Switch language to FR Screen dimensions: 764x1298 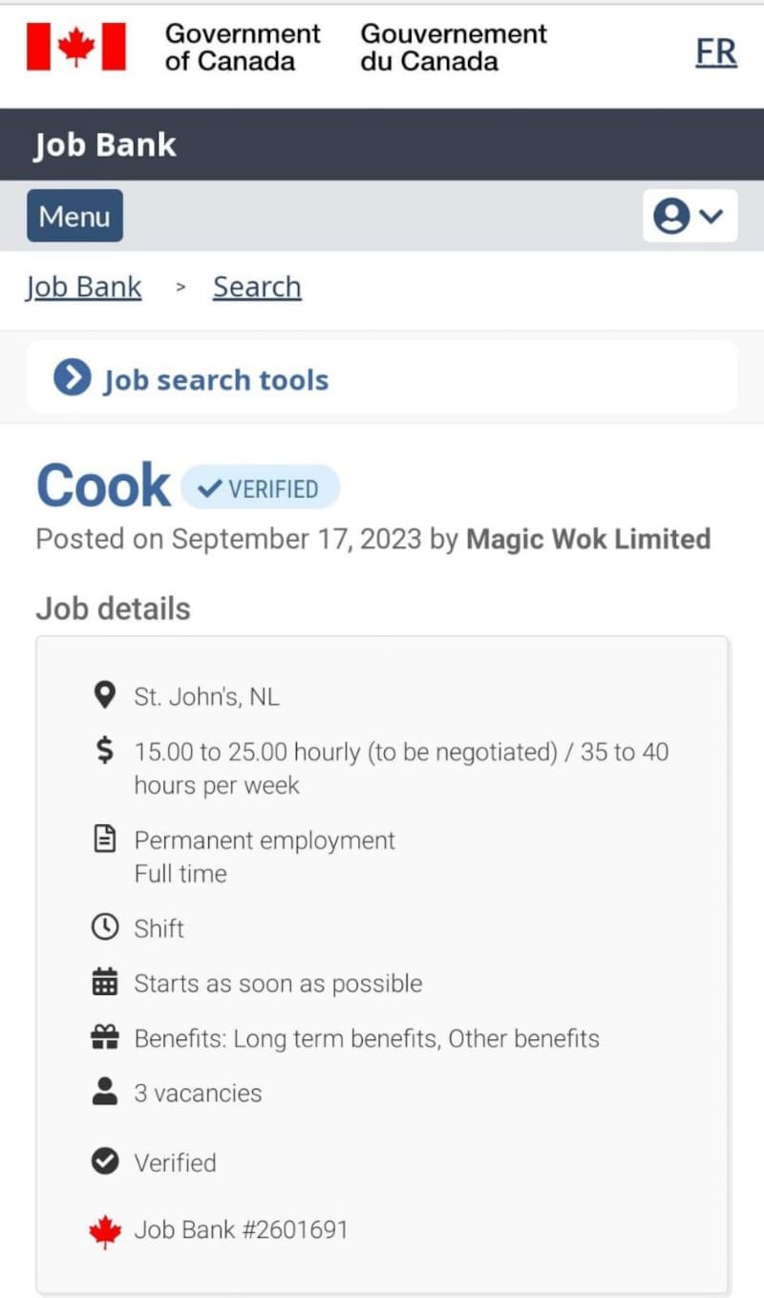(x=716, y=52)
